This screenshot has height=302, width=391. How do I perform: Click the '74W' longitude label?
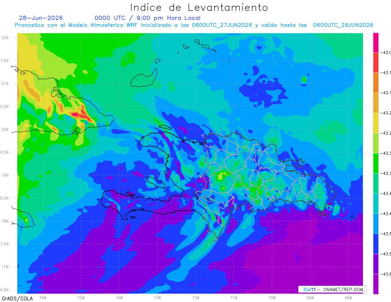pos(119,297)
